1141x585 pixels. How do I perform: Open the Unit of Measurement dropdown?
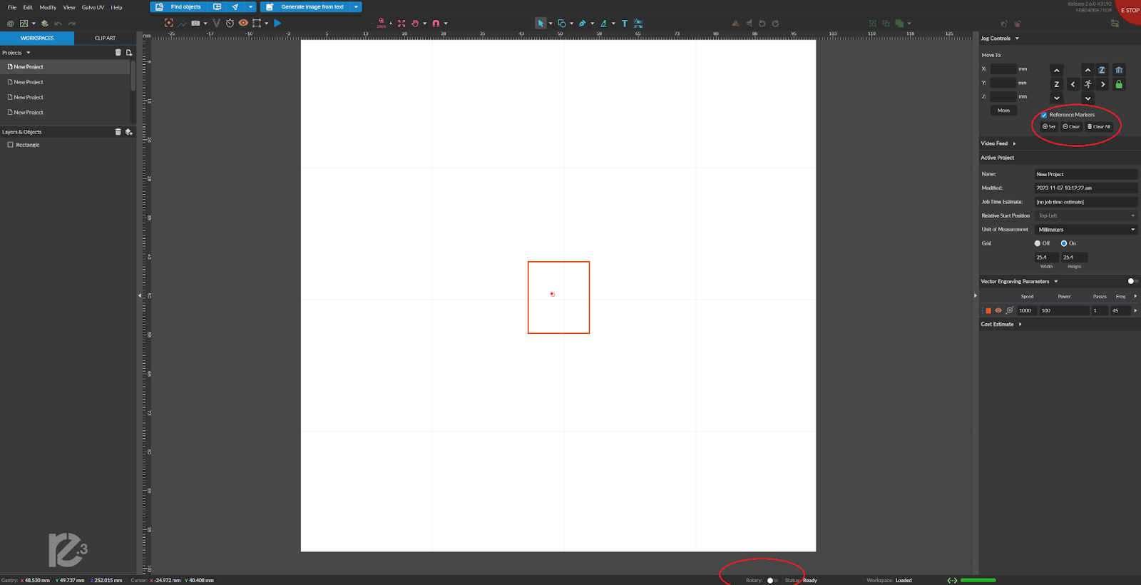(1085, 230)
